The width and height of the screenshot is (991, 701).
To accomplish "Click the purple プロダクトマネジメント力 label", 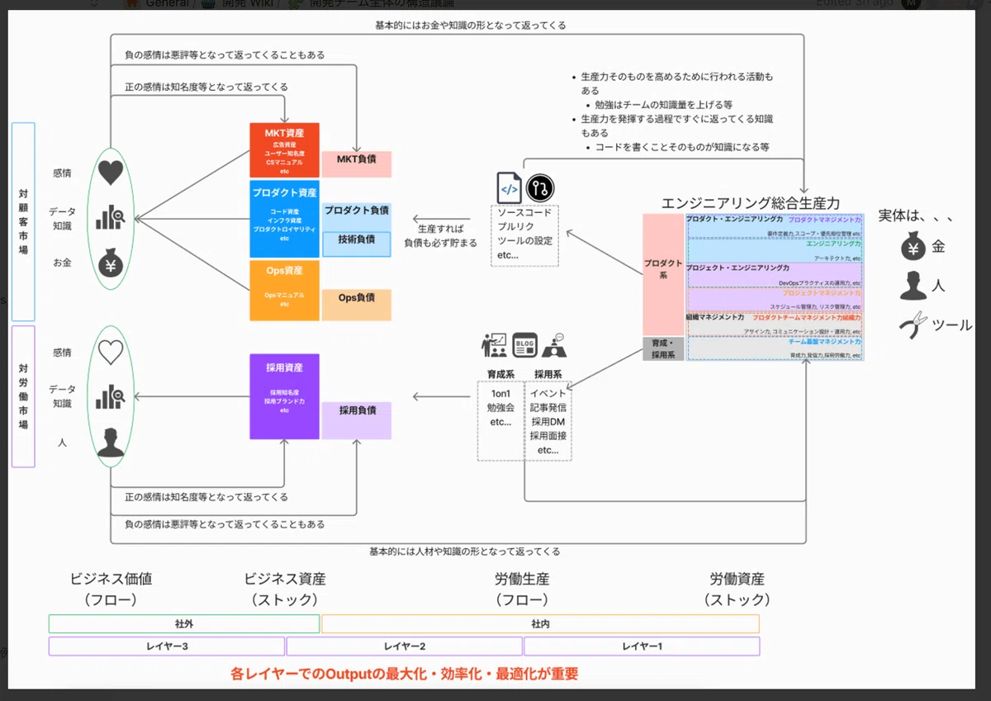I will tap(824, 220).
